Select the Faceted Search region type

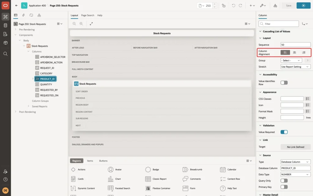(x=119, y=188)
